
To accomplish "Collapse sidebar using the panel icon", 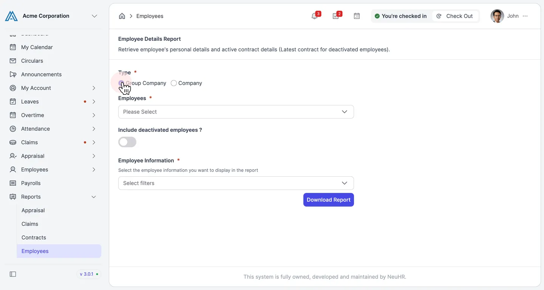I will coord(13,274).
